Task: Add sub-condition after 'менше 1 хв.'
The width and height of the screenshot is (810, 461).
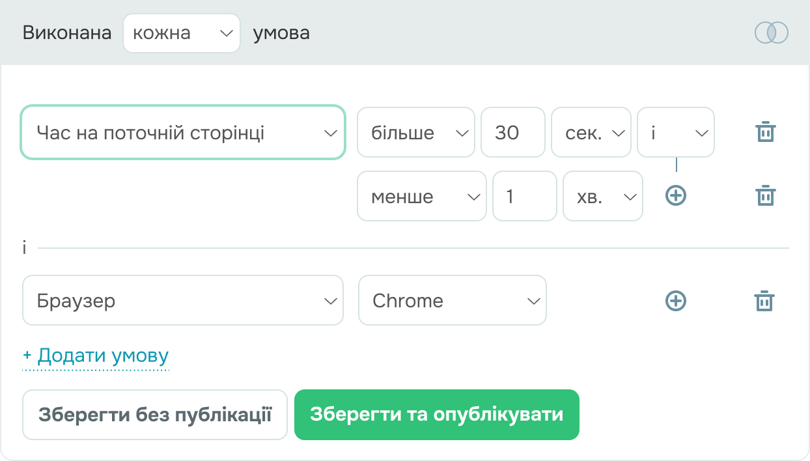Action: 676,195
